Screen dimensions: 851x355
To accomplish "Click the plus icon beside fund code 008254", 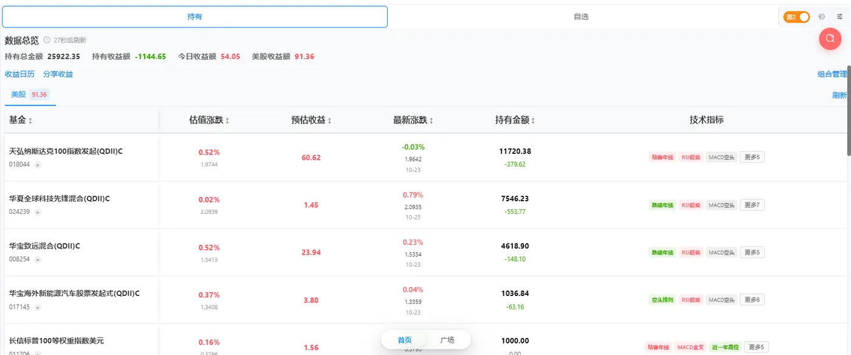I will click(x=38, y=260).
